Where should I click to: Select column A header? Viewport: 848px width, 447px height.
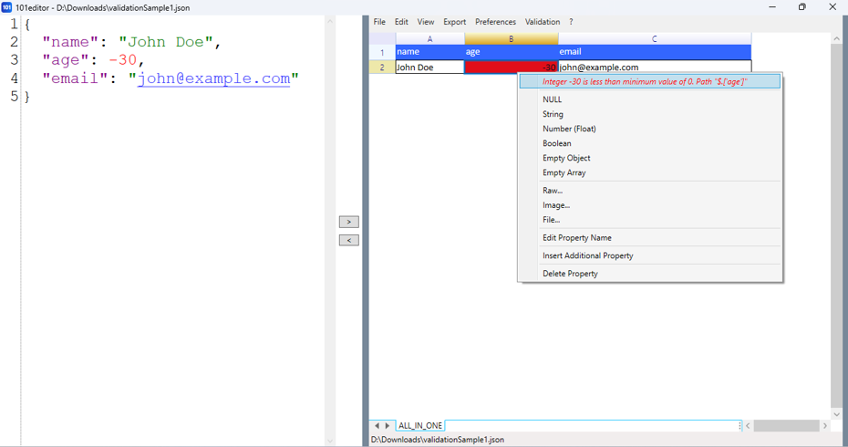(x=430, y=39)
